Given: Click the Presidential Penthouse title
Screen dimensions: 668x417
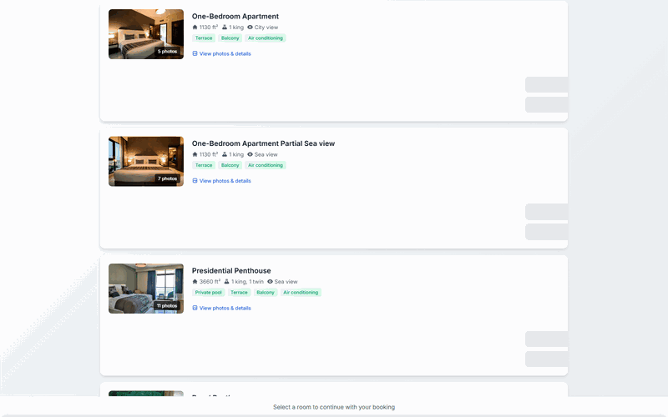Looking at the screenshot, I should point(231,270).
